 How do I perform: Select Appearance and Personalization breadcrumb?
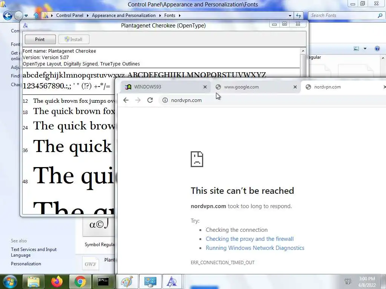[124, 15]
